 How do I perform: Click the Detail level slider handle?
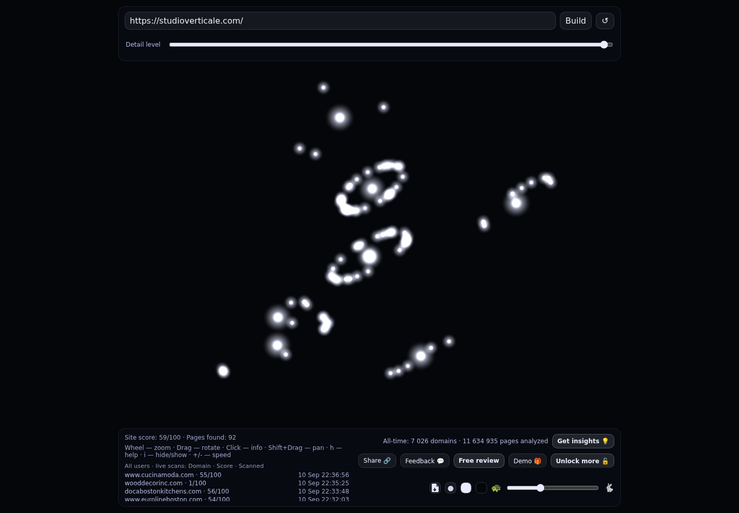[604, 45]
